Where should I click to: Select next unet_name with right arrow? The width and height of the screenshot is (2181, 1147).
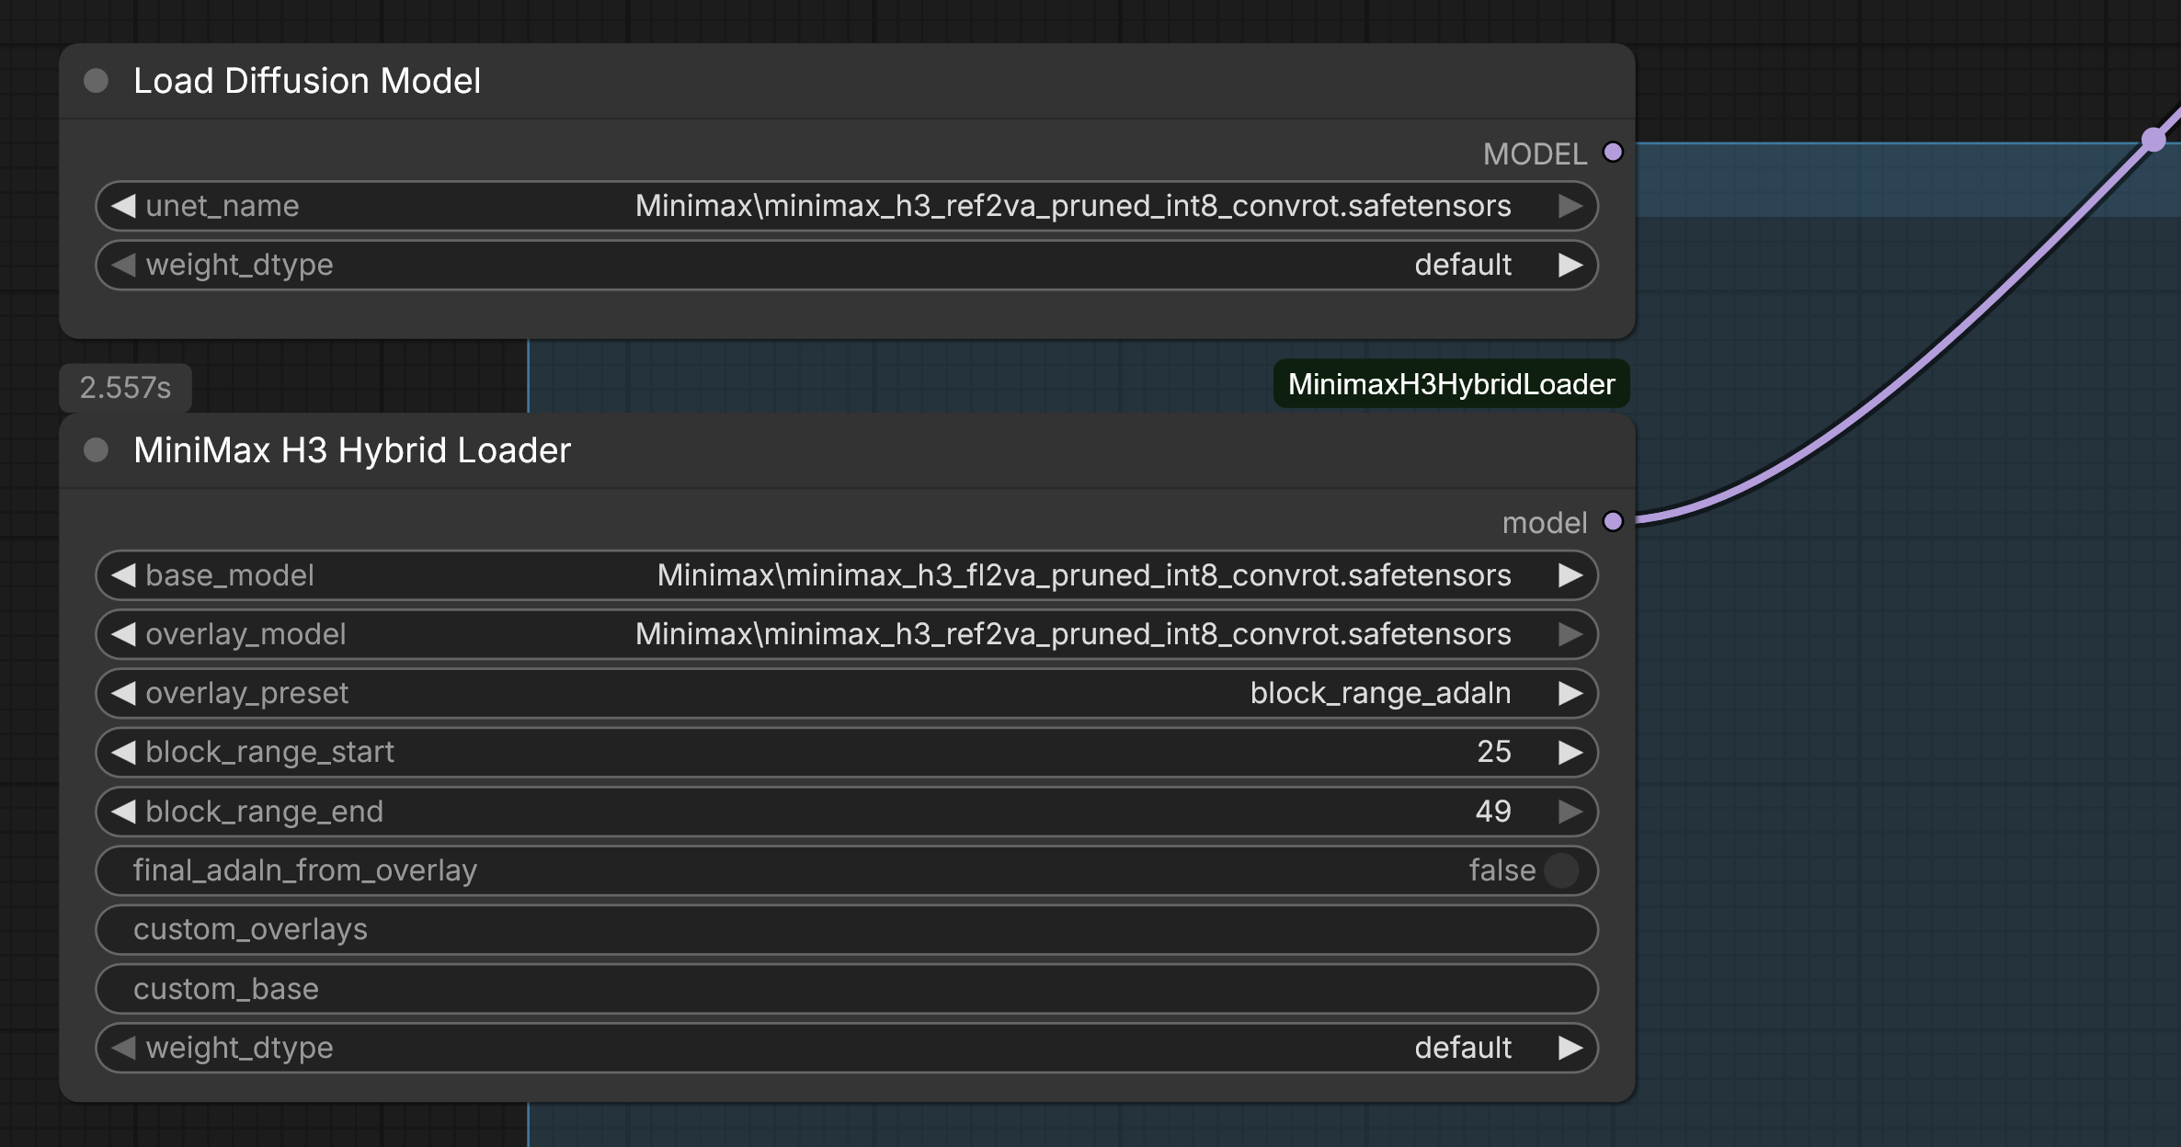[x=1570, y=206]
